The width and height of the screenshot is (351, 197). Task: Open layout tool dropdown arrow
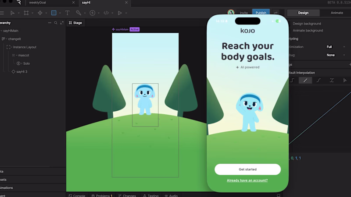[46, 13]
